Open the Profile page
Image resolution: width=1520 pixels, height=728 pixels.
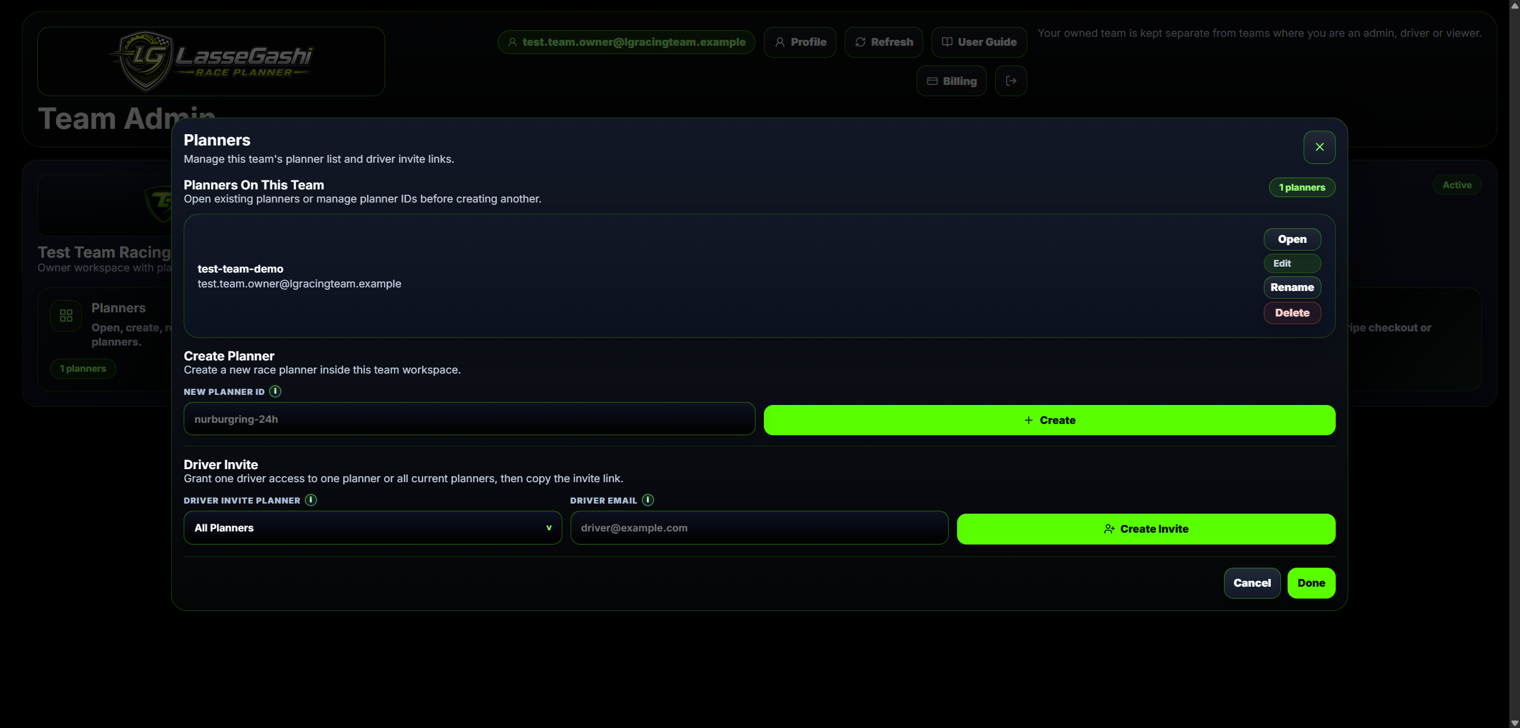(x=800, y=42)
